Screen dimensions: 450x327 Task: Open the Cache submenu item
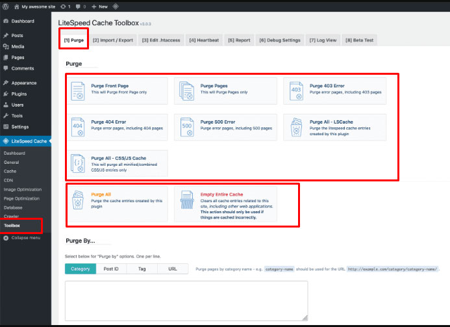point(10,171)
